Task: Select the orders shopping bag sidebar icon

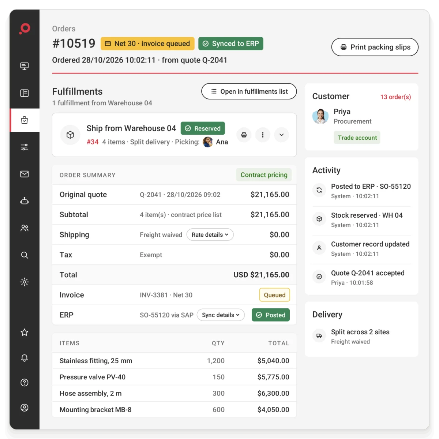Action: (x=25, y=120)
